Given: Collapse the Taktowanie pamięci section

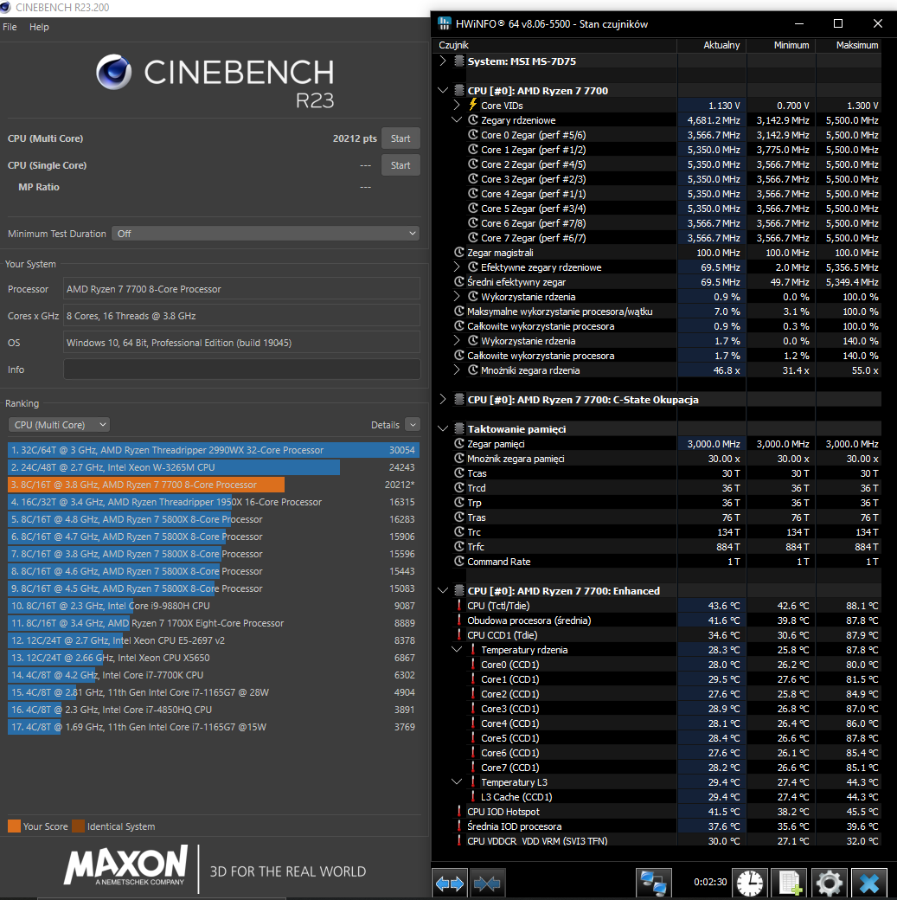Looking at the screenshot, I should 443,428.
